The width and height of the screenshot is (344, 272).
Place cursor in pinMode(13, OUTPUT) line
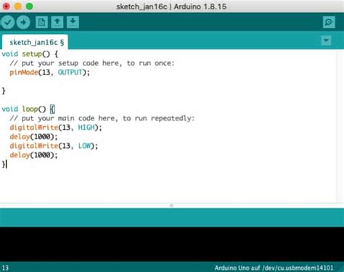49,73
